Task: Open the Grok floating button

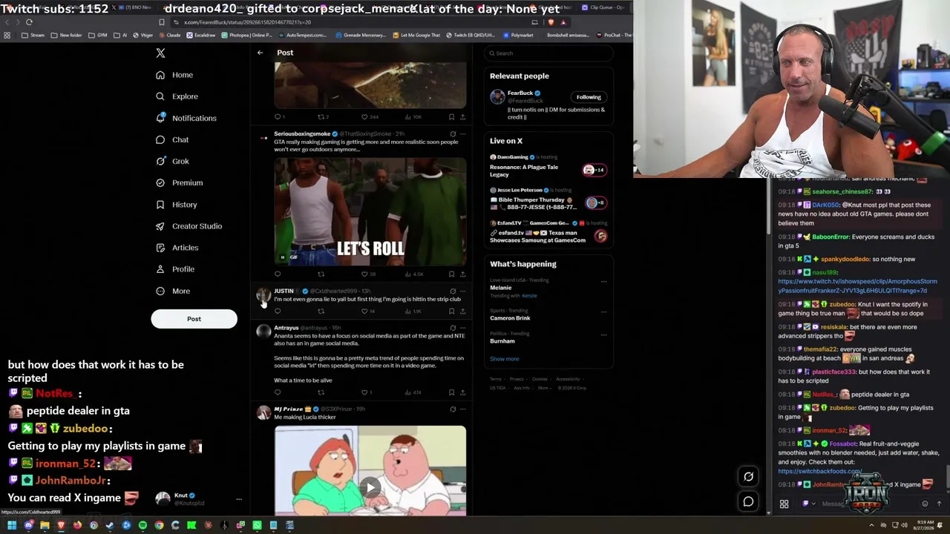Action: (748, 477)
